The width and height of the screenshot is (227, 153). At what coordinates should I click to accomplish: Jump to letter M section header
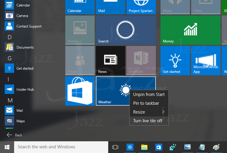[10, 100]
